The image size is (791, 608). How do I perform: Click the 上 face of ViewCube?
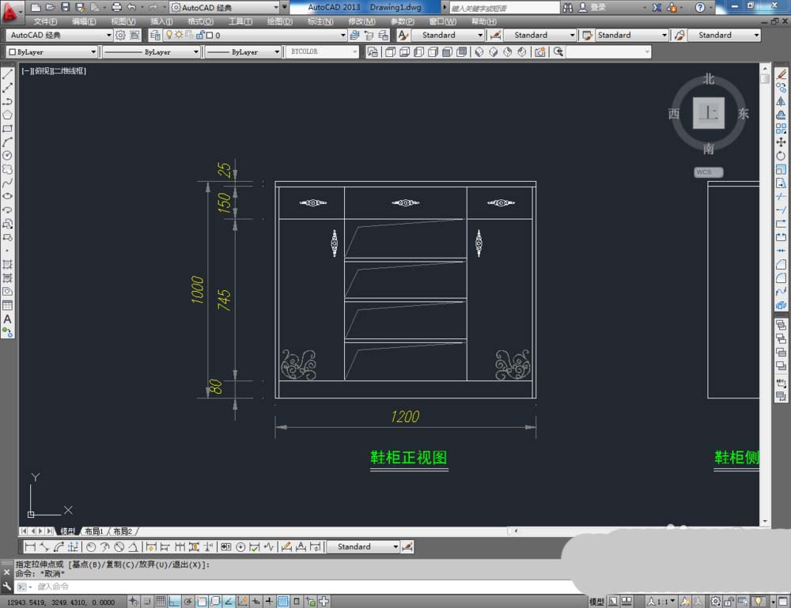[708, 113]
